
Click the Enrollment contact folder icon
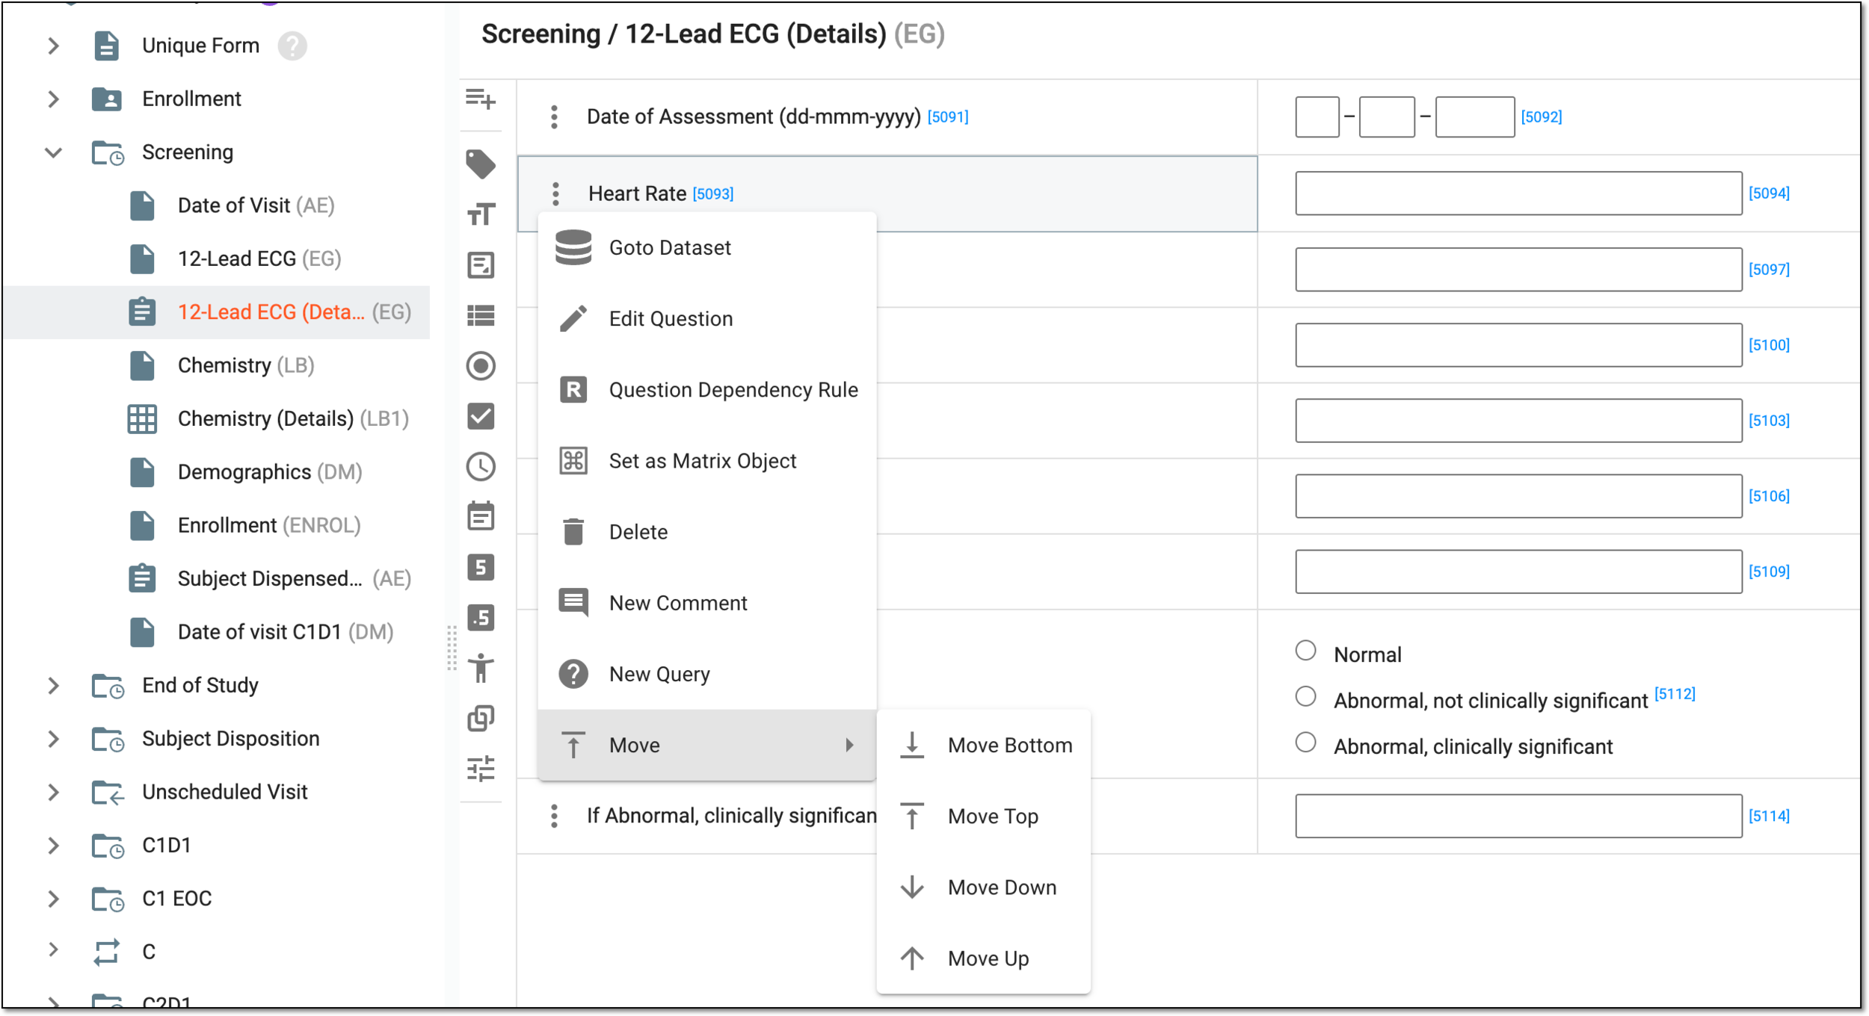[107, 99]
